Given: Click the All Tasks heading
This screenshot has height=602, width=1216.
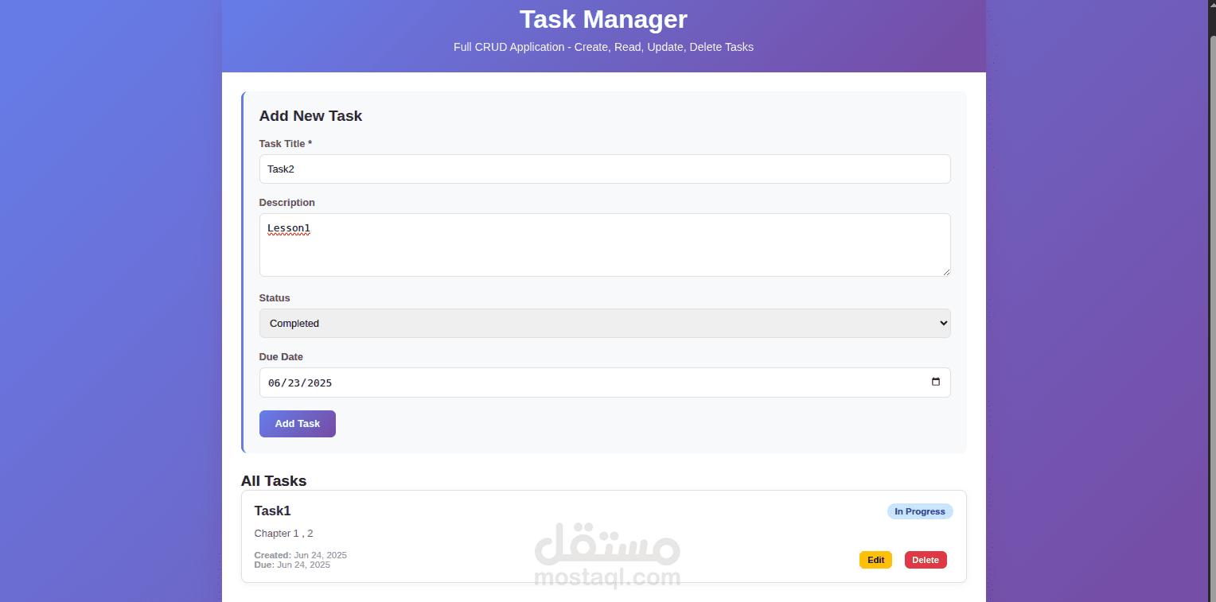Looking at the screenshot, I should click(x=274, y=481).
